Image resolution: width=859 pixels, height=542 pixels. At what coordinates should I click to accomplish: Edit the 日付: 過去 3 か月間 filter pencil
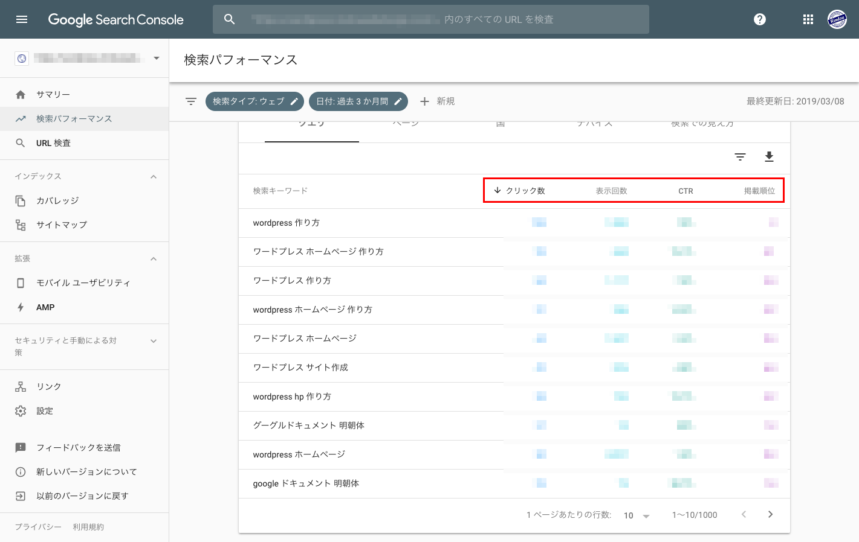pyautogui.click(x=398, y=101)
